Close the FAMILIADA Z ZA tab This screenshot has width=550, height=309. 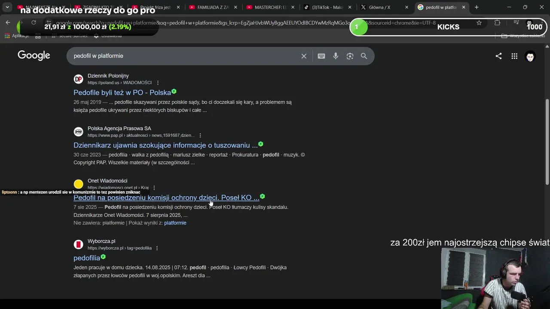235,7
